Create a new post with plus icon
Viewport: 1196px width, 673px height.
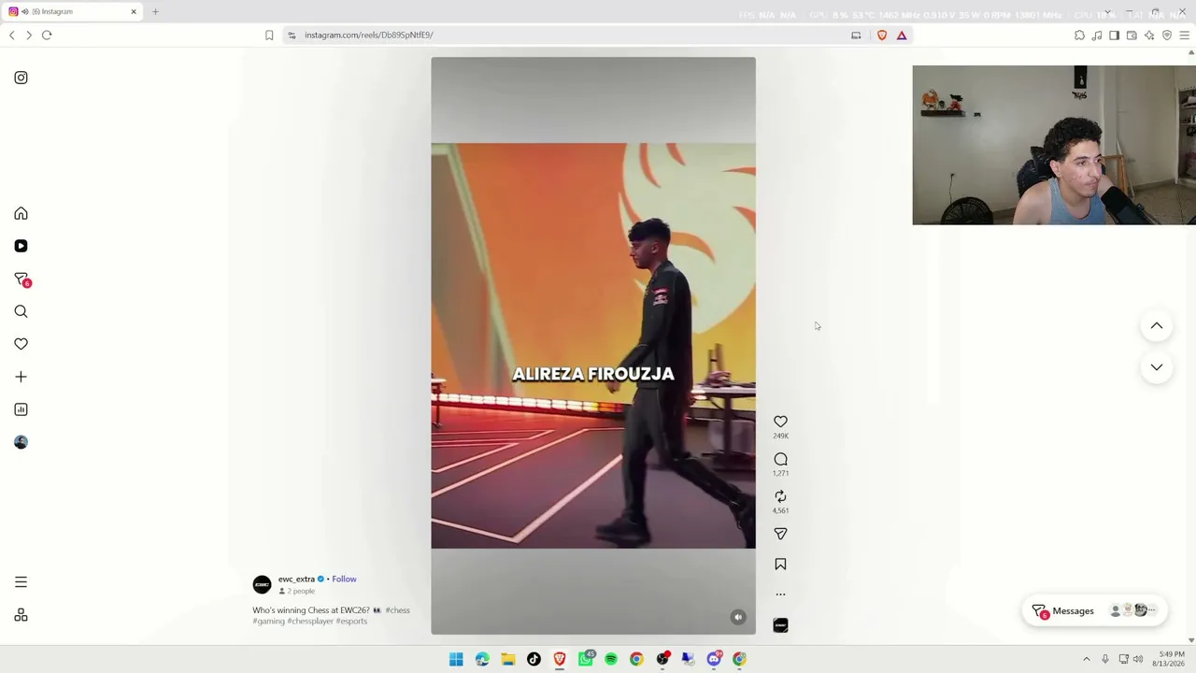coord(21,377)
